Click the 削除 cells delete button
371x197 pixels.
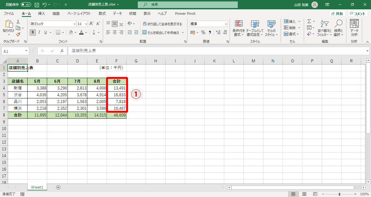(x=290, y=28)
